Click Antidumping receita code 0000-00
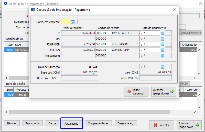205x132 pixels. tap(104, 55)
